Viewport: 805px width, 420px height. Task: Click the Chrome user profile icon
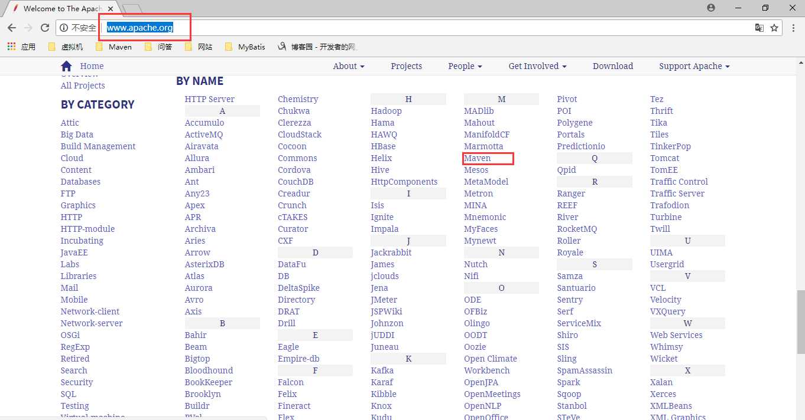(x=711, y=8)
